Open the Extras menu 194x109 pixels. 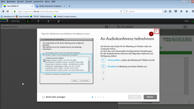47,2
